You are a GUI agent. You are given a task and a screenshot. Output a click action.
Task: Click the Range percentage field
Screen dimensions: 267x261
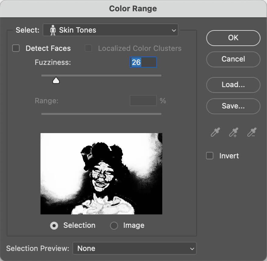(143, 101)
